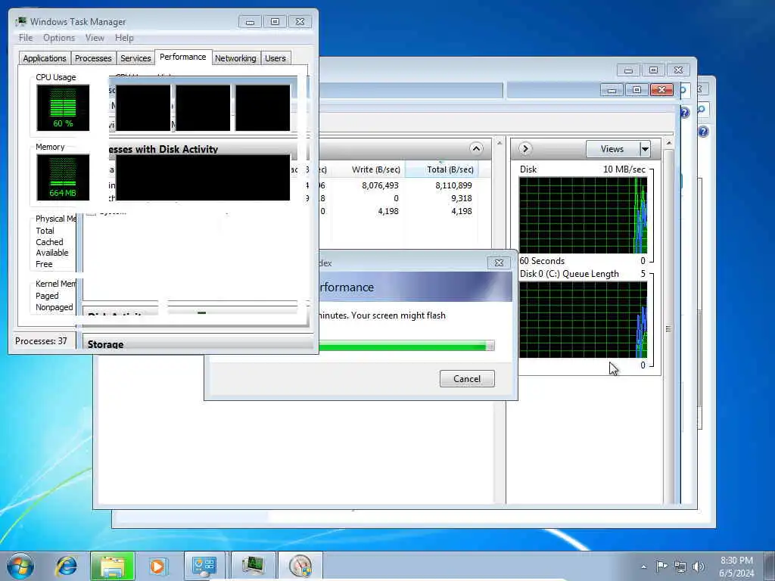Open the View menu in Task Manager

tap(95, 38)
